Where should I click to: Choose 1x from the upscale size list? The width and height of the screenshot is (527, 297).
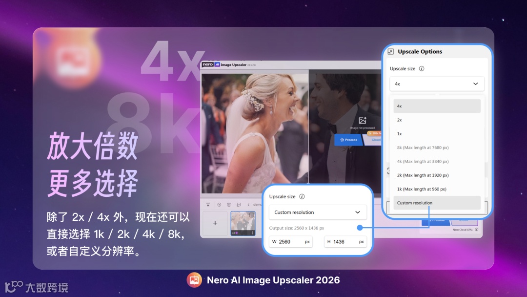[437, 133]
